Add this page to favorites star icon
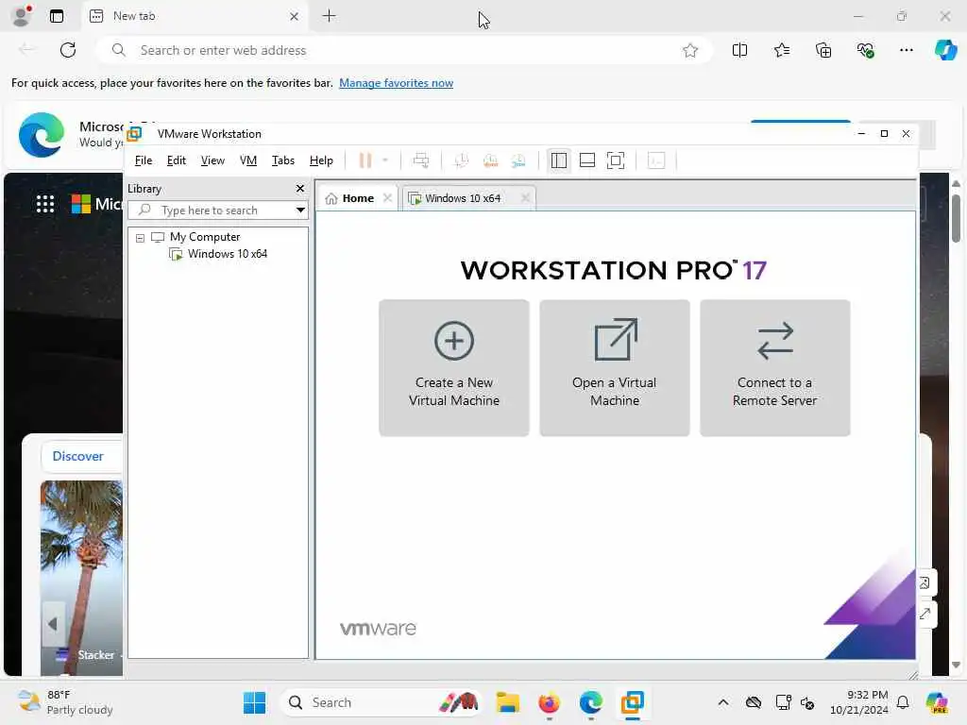The height and width of the screenshot is (725, 967). coord(690,51)
